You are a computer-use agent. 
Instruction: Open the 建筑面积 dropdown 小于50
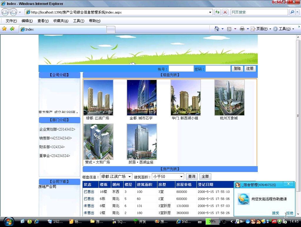click(168, 176)
